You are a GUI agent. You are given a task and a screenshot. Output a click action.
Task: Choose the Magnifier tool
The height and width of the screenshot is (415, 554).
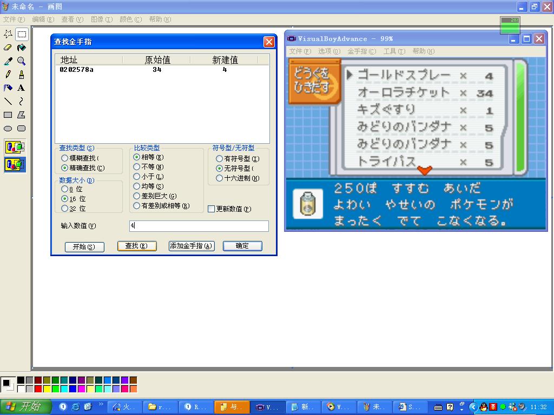click(21, 61)
